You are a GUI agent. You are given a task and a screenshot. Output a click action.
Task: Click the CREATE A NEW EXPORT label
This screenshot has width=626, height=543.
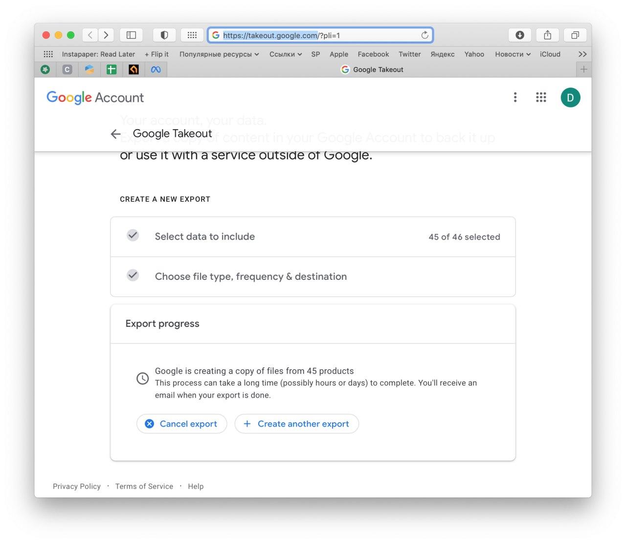pyautogui.click(x=165, y=199)
